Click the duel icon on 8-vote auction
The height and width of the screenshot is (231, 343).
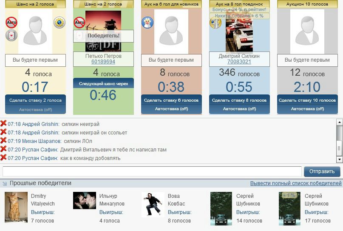pyautogui.click(x=215, y=23)
